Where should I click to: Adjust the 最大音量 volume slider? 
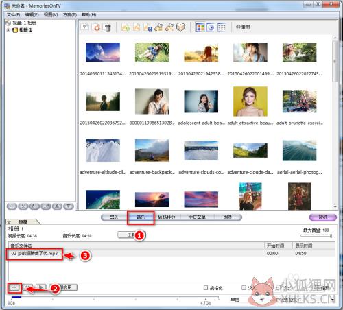tap(316, 235)
